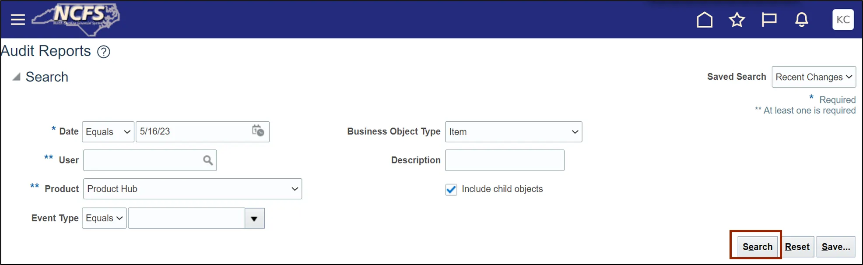Uncheck Include child objects
The height and width of the screenshot is (265, 863).
pos(451,189)
